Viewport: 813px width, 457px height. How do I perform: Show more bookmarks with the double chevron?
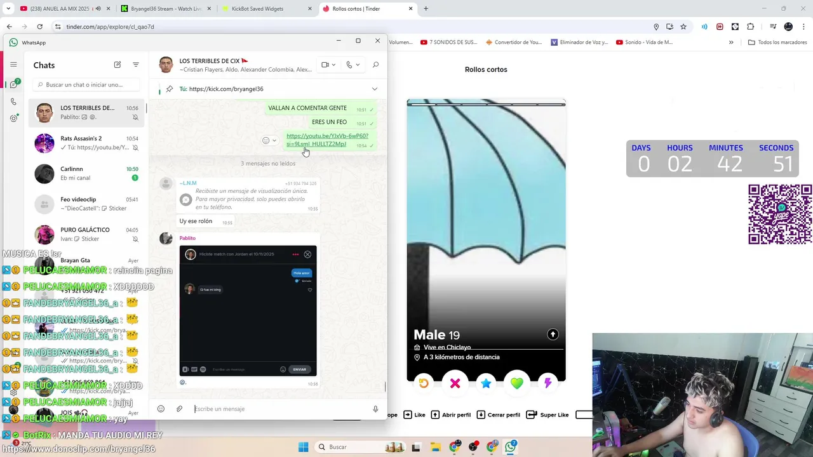[x=731, y=43]
